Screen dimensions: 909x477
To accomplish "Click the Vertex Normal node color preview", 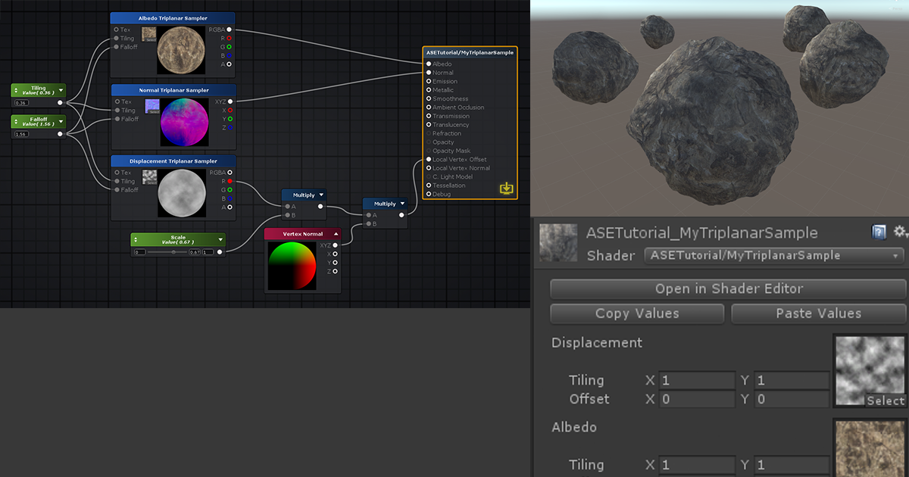I will point(292,265).
